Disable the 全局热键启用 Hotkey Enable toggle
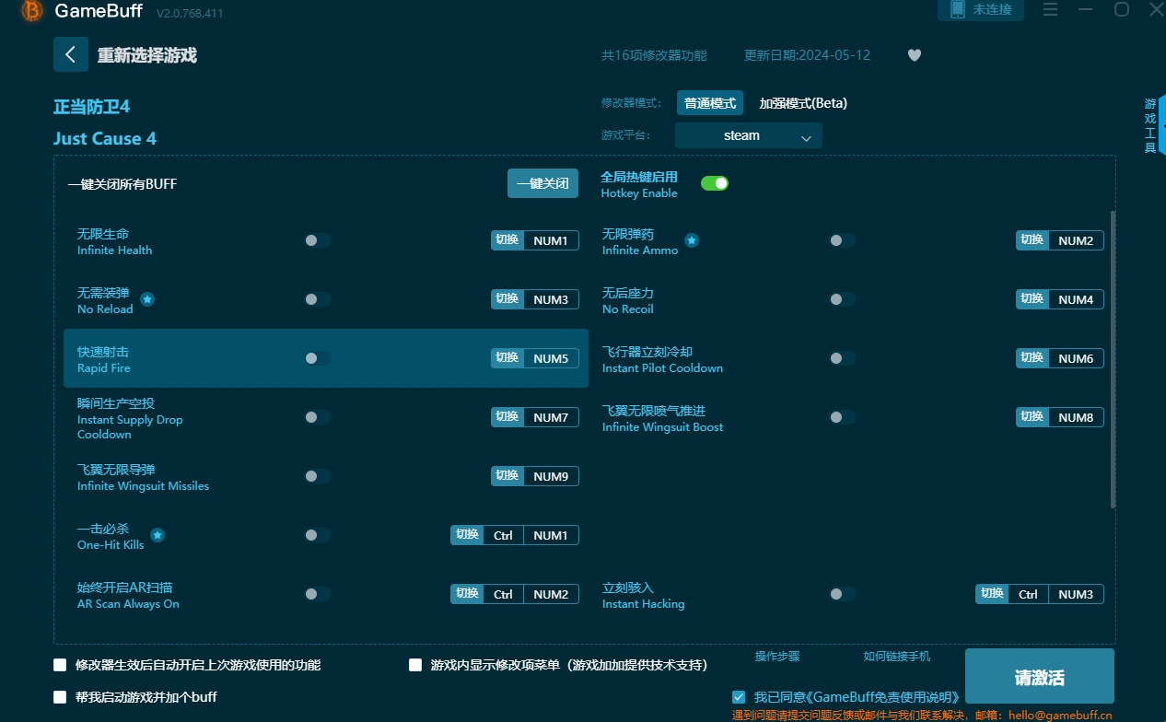Viewport: 1166px width, 722px height. click(x=715, y=183)
